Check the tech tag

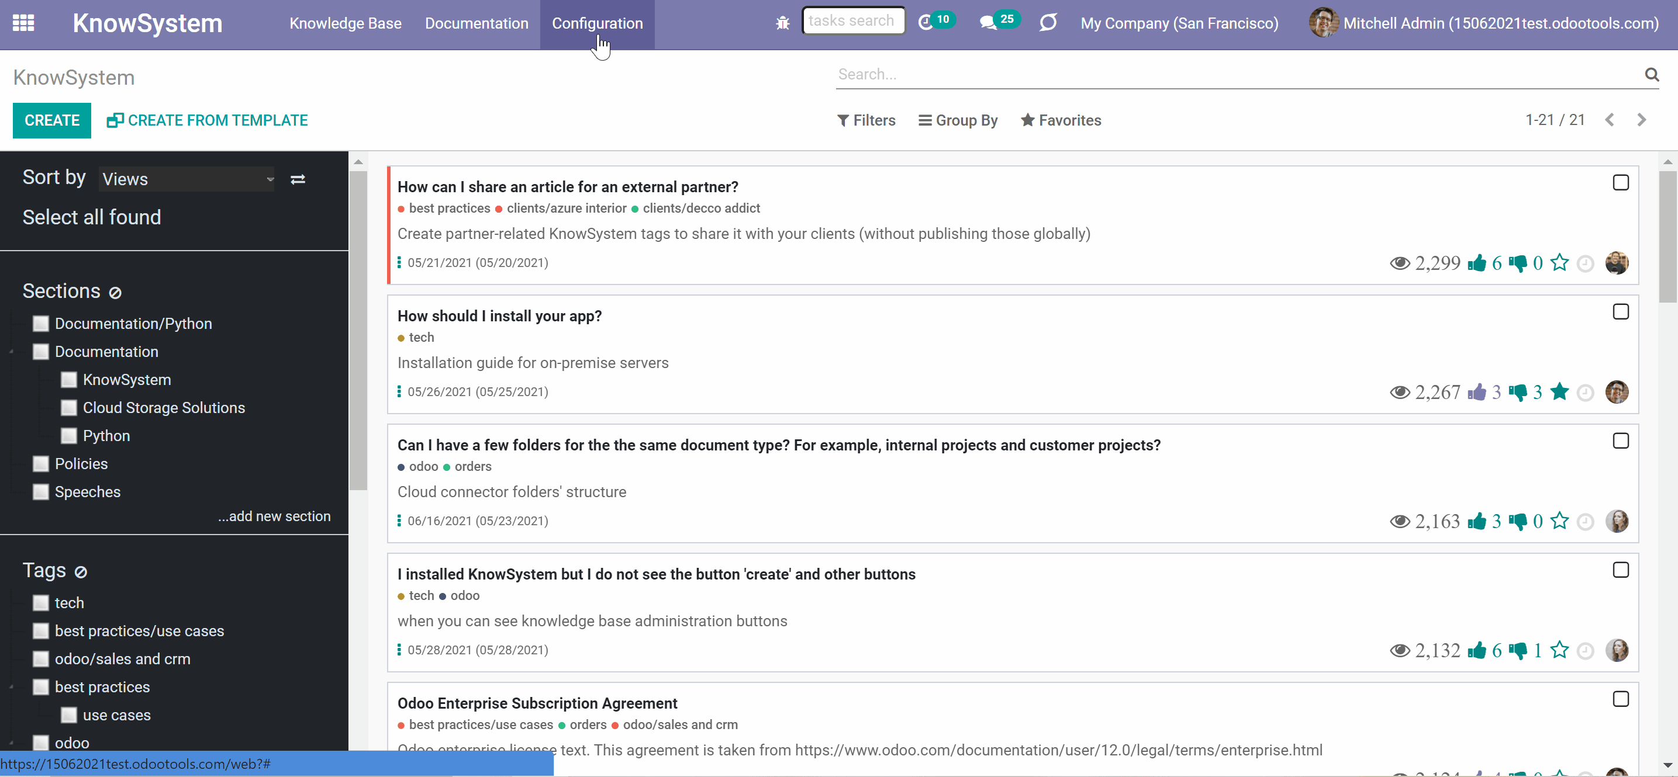(41, 602)
